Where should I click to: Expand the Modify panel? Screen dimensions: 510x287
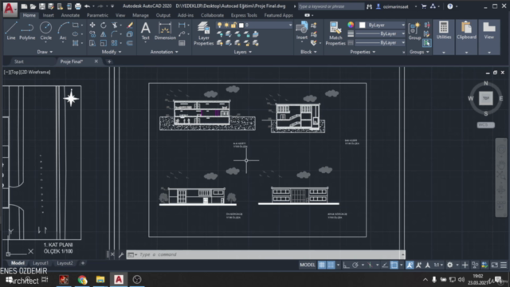(x=112, y=52)
